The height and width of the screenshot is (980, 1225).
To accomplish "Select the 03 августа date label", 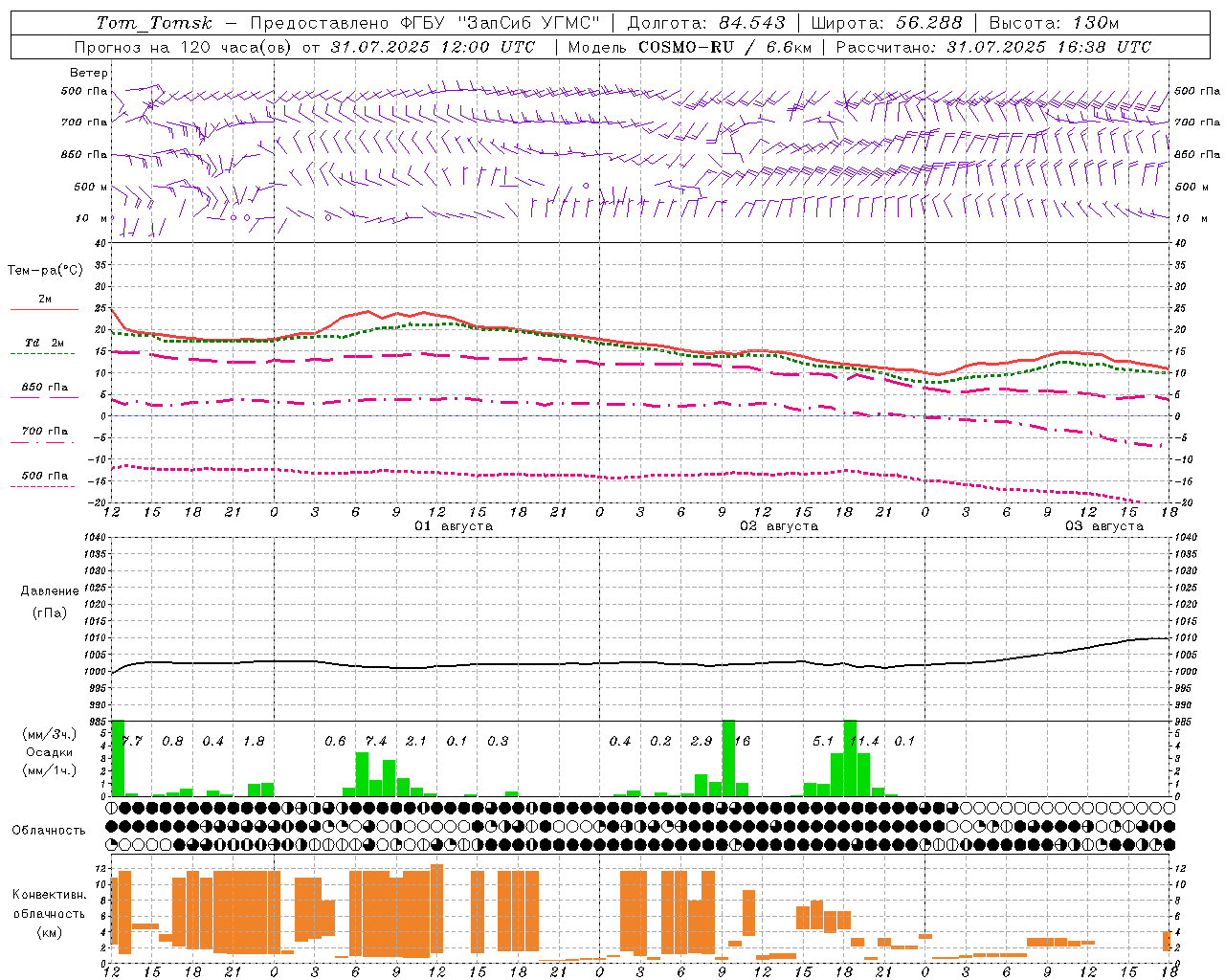I will pos(1104,526).
